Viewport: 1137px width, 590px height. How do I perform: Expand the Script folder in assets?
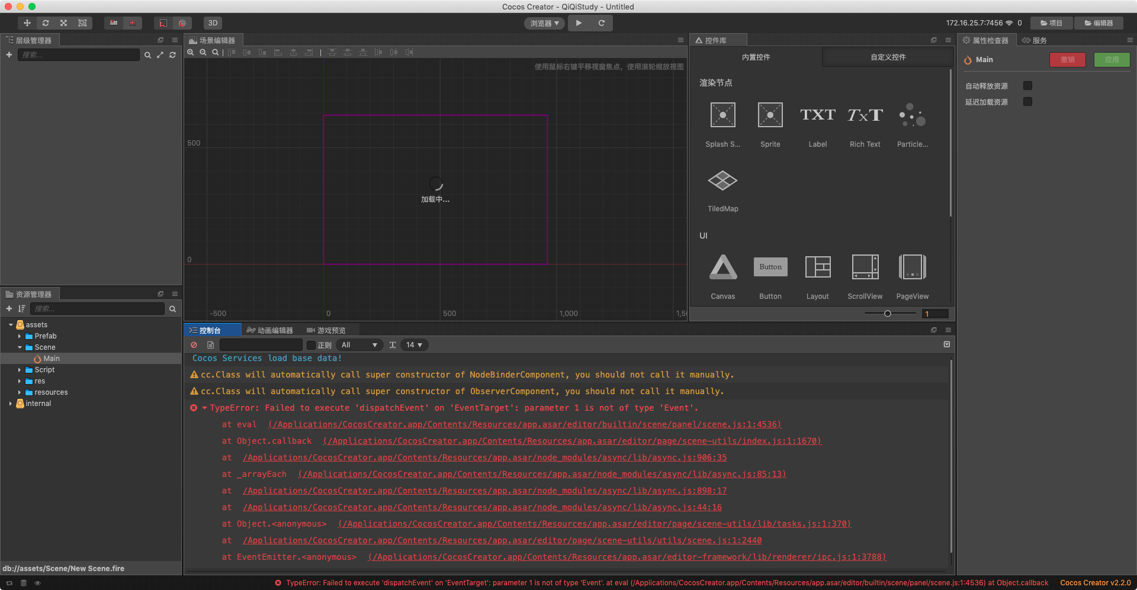click(x=20, y=370)
